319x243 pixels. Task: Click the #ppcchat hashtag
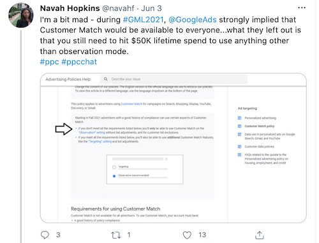coord(79,62)
